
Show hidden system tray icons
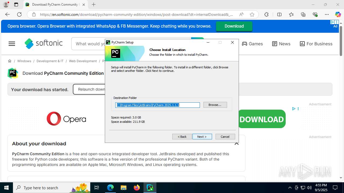(x=290, y=188)
